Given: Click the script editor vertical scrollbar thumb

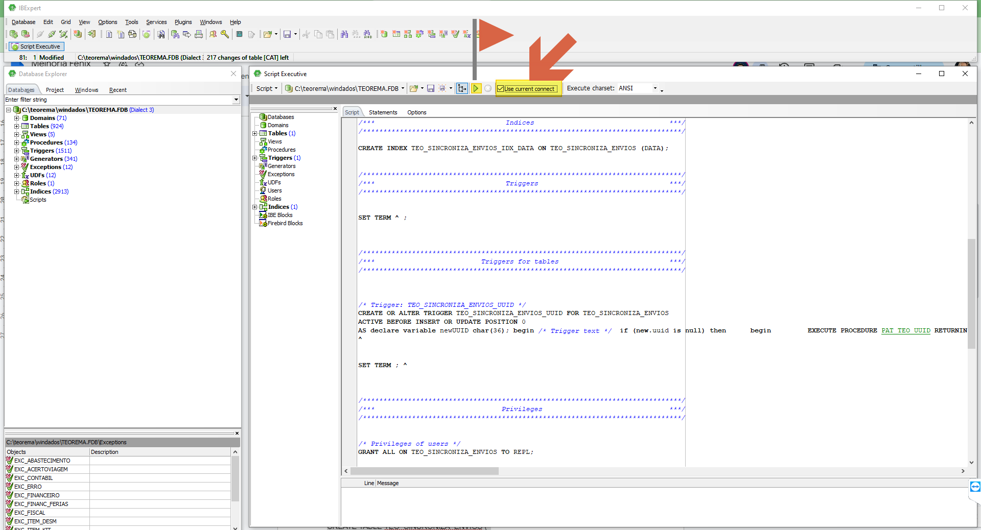Looking at the screenshot, I should 971,294.
